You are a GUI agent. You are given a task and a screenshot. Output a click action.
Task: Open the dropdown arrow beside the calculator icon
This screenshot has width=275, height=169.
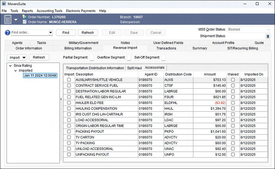tap(16, 20)
